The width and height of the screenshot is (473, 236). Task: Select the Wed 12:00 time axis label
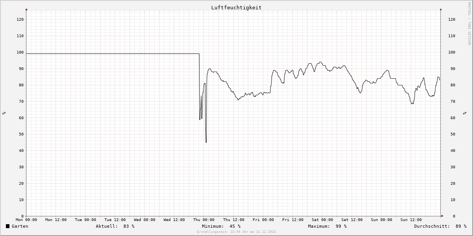tap(174, 220)
